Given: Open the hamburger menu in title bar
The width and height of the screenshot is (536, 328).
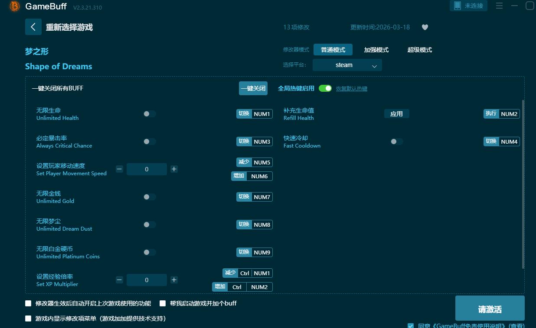Looking at the screenshot, I should click(x=500, y=6).
